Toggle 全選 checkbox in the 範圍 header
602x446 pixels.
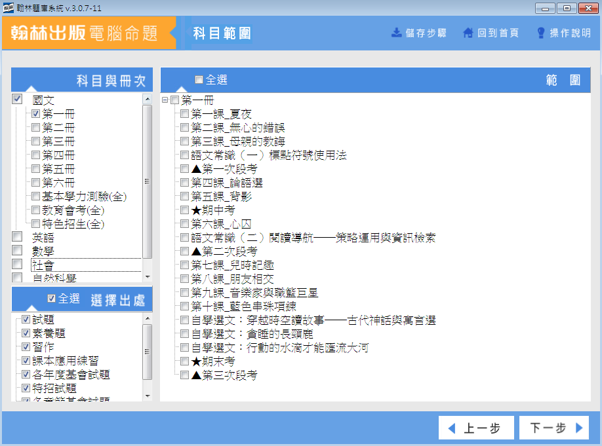[x=199, y=79]
